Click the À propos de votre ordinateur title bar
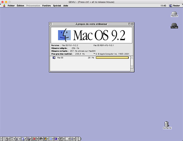 click(x=91, y=24)
